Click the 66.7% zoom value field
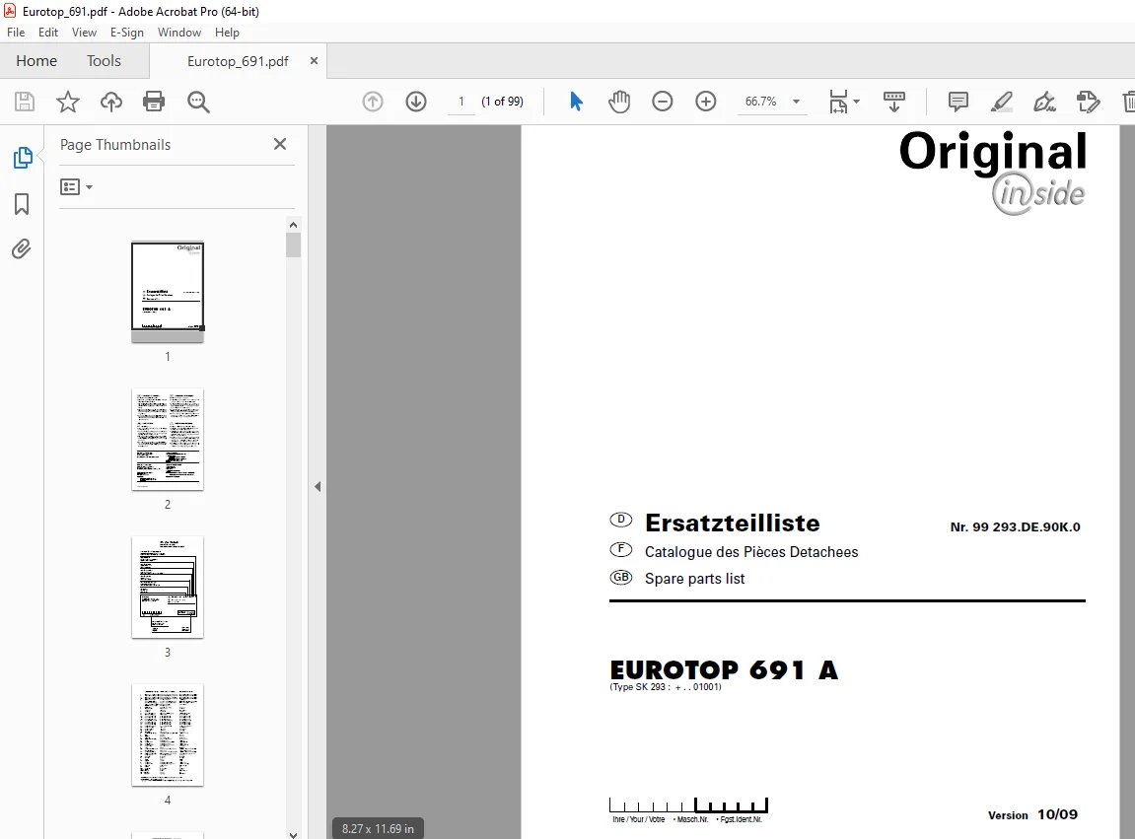 760,102
